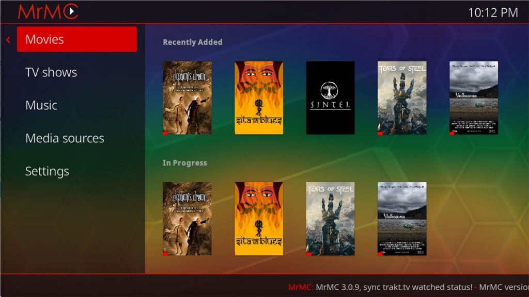
Task: Click the Recently Added section heading
Action: pos(192,42)
